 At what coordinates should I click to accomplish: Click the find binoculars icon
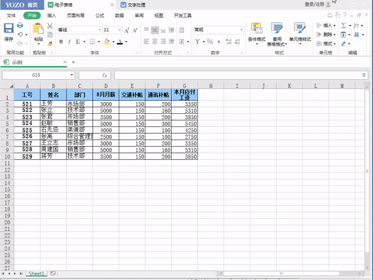click(x=357, y=35)
